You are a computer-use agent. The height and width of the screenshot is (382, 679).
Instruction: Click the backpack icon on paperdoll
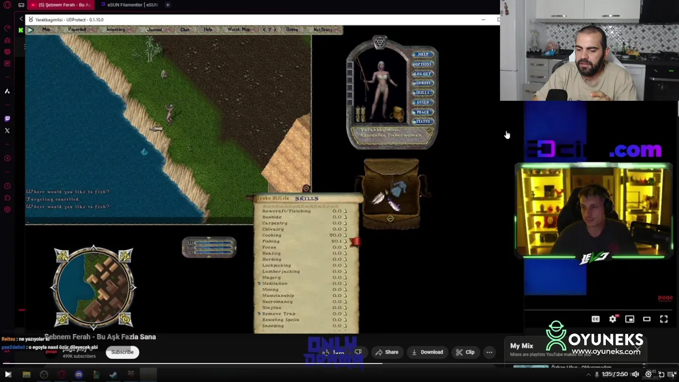[x=397, y=114]
